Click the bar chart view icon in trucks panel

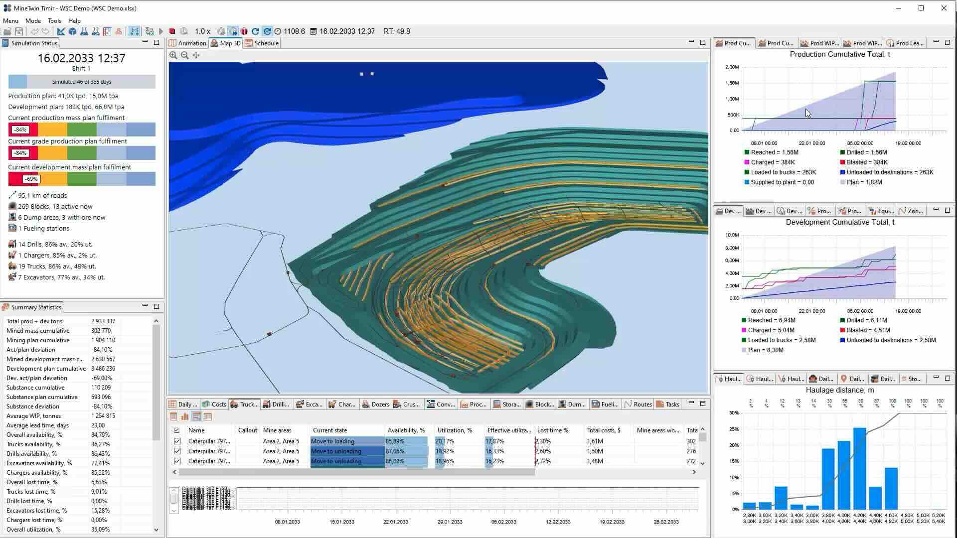(185, 416)
